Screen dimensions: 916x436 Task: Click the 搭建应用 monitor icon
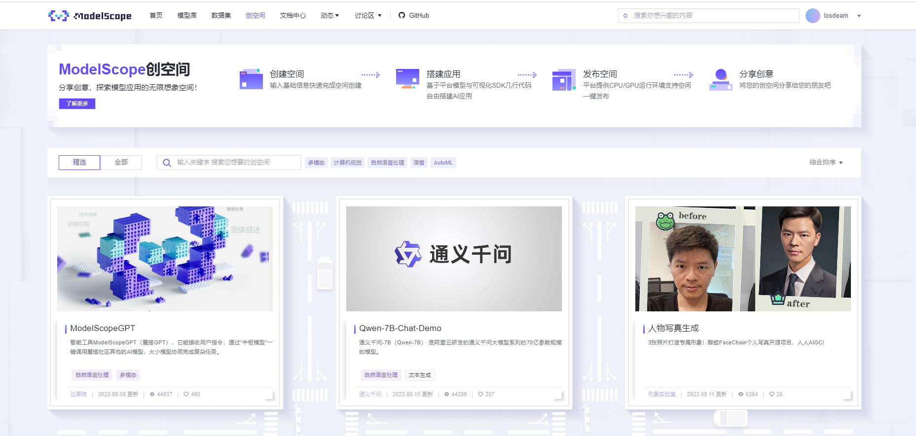(x=407, y=79)
